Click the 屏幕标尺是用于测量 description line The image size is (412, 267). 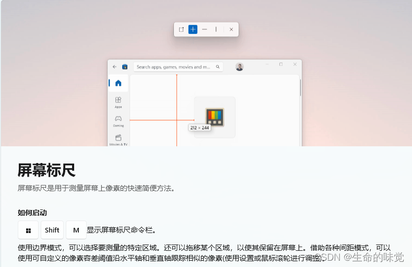(x=97, y=188)
